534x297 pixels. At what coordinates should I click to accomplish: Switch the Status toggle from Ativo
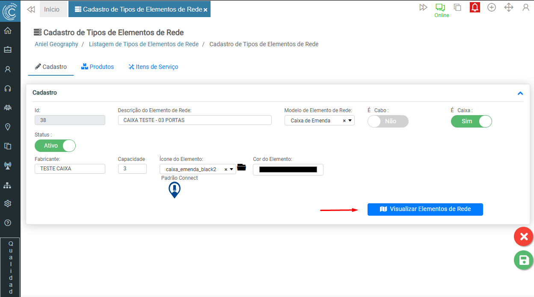pyautogui.click(x=55, y=146)
